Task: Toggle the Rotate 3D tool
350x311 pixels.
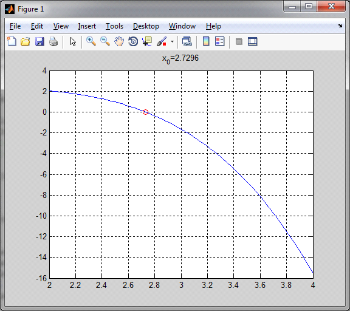Action: (133, 41)
